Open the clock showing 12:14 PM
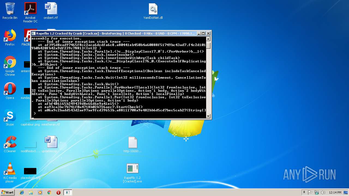Image resolution: width=349 pixels, height=196 pixels. pos(335,192)
